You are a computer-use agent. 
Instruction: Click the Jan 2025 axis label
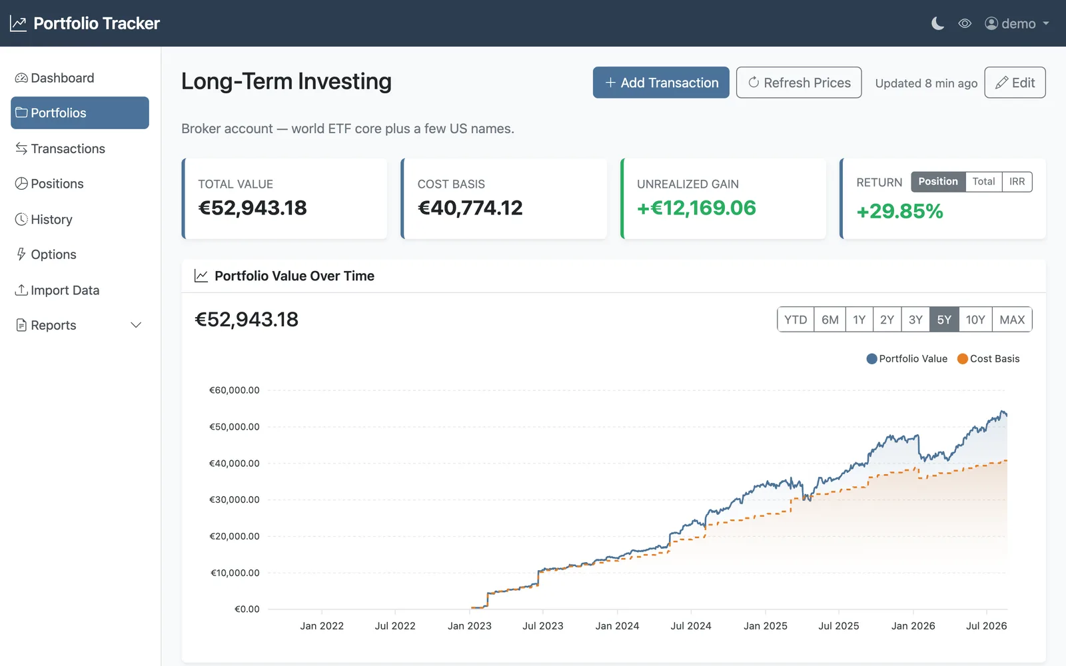[766, 626]
